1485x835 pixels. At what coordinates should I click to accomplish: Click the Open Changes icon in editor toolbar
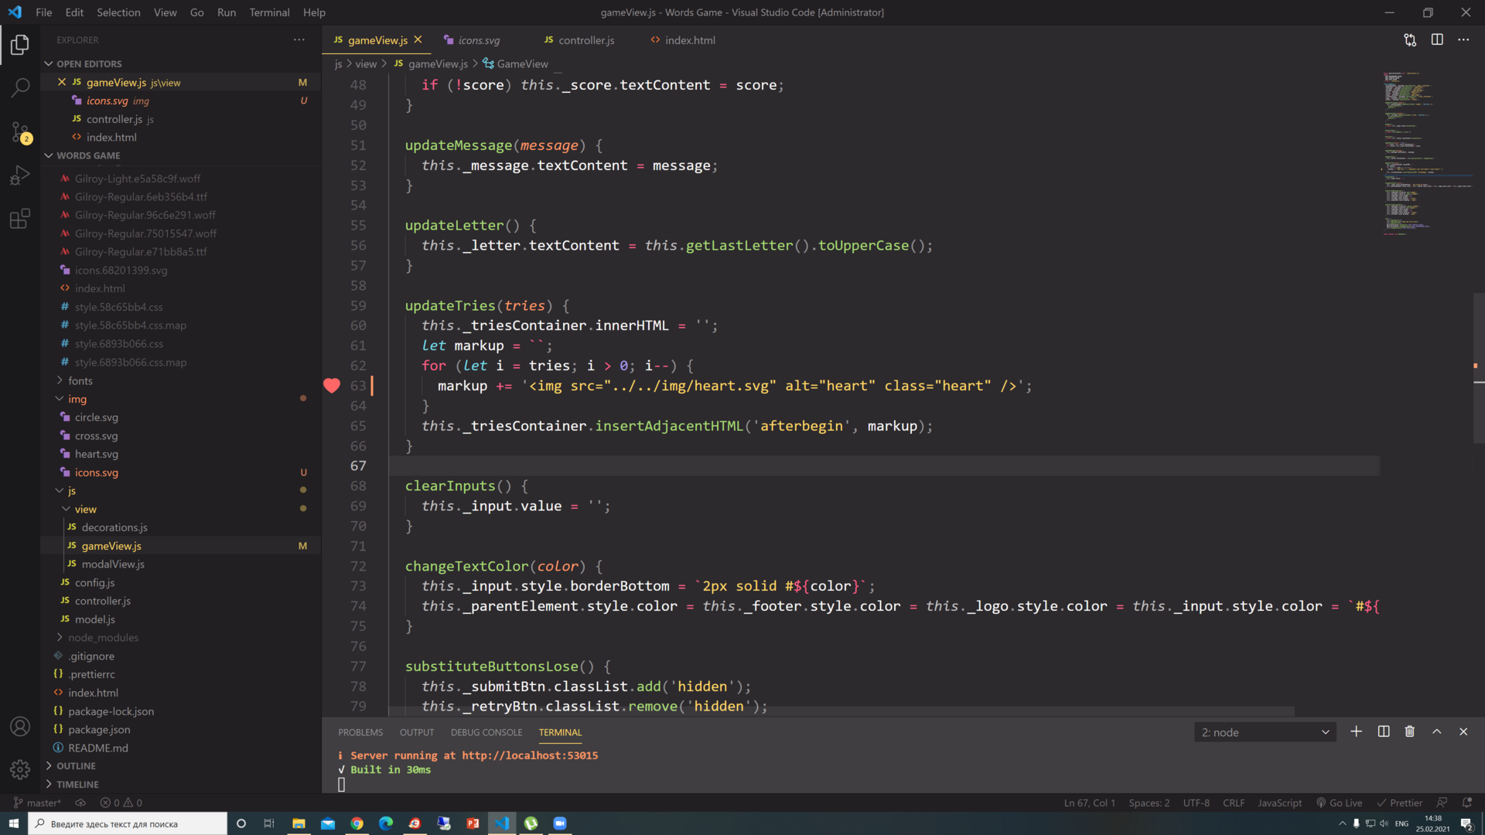tap(1410, 40)
